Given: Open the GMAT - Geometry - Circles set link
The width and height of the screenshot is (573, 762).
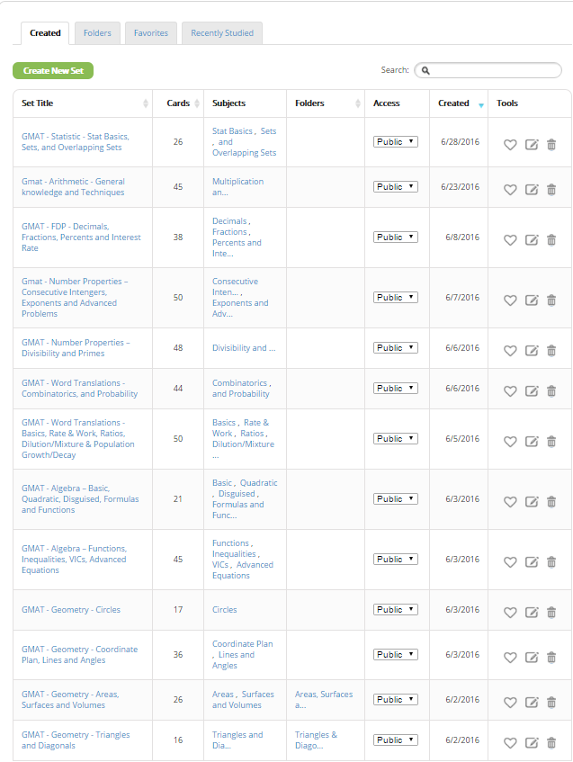Looking at the screenshot, I should (71, 610).
